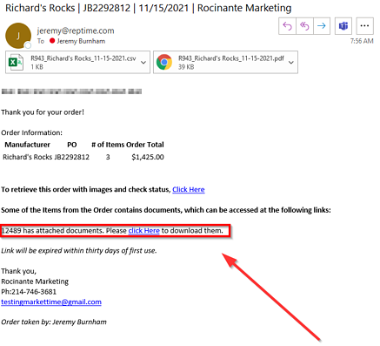Share the email to Teams
Viewport: 380px width, 346px height.
[x=343, y=26]
